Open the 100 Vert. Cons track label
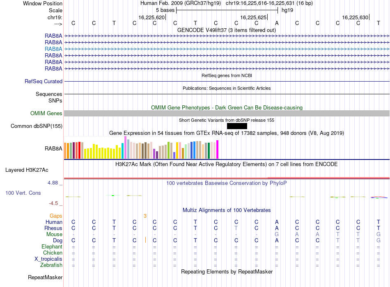Screen dimensions: 390x287 click(23, 193)
